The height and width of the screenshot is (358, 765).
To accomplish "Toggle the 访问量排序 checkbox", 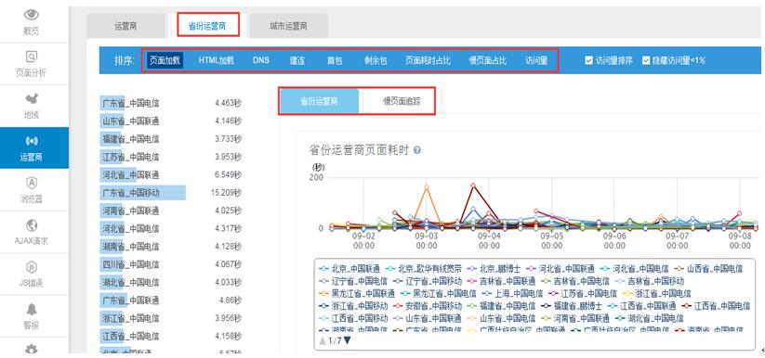I will [589, 61].
